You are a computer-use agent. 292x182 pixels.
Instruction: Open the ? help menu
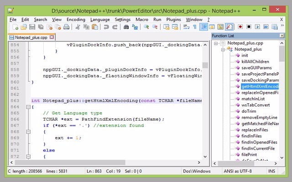tap(209, 20)
